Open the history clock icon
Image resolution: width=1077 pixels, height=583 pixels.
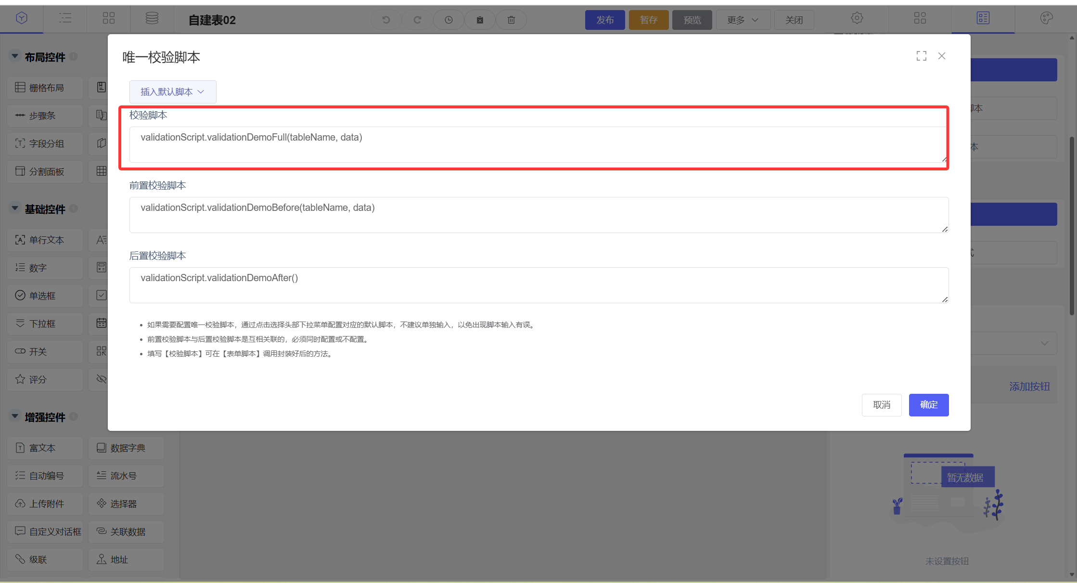[449, 20]
